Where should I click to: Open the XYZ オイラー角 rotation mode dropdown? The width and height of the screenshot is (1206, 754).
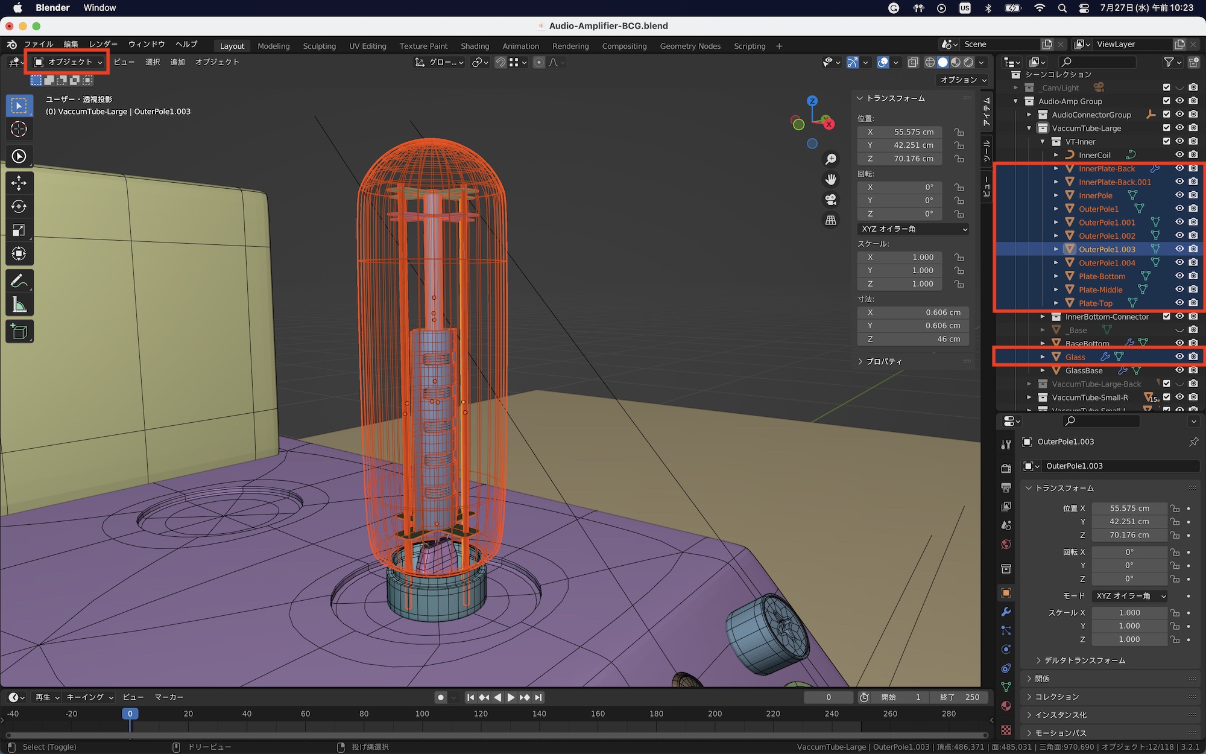pos(913,229)
